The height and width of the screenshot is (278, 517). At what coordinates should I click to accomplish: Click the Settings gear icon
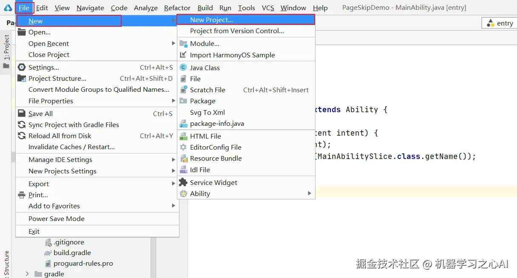[x=22, y=67]
